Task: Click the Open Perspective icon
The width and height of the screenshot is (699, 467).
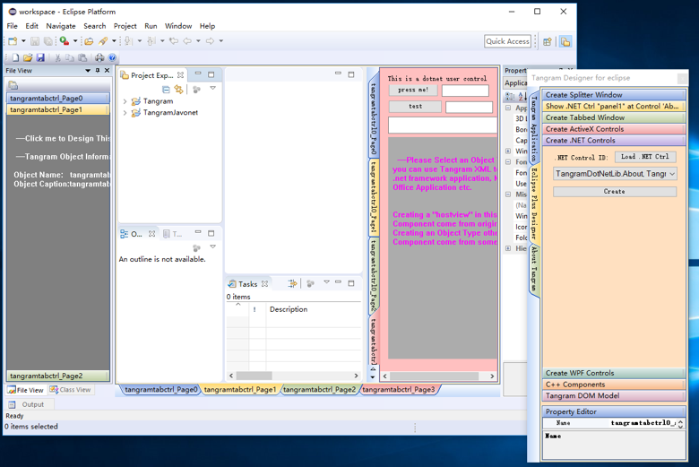Action: [x=548, y=41]
